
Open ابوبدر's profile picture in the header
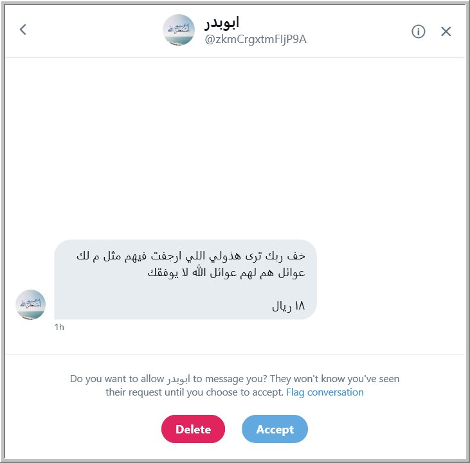tap(179, 30)
